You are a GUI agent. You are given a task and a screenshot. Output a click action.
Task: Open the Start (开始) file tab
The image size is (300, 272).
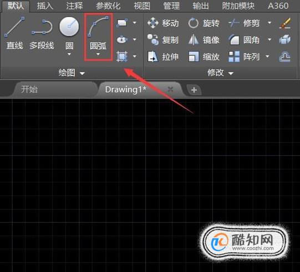54,89
